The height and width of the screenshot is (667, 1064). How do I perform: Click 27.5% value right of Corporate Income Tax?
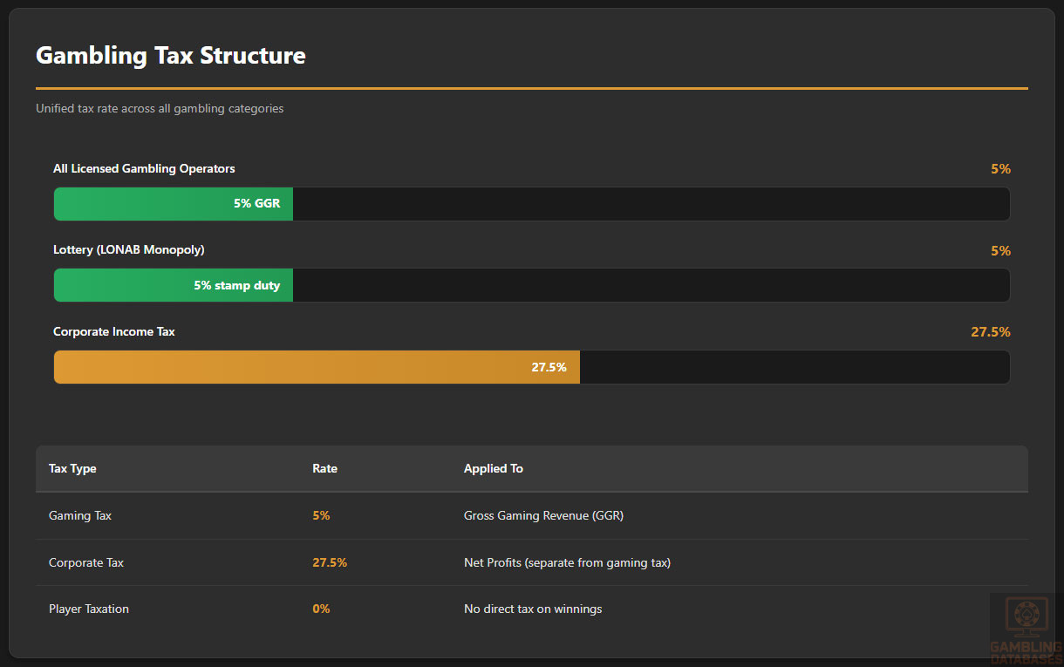click(990, 332)
